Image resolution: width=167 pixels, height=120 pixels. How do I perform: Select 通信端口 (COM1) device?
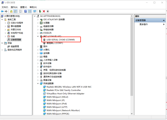pos(55,43)
